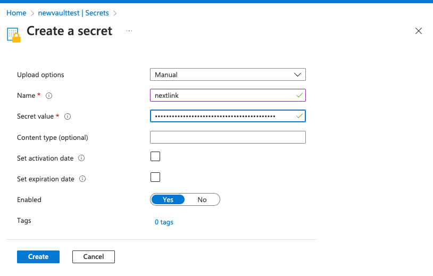This screenshot has height=276, width=433.
Task: Click info icon next to Secret value
Action: [68, 116]
